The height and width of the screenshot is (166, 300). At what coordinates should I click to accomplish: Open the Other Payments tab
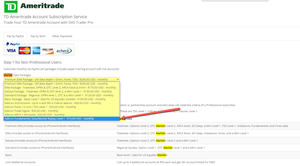(x=62, y=36)
